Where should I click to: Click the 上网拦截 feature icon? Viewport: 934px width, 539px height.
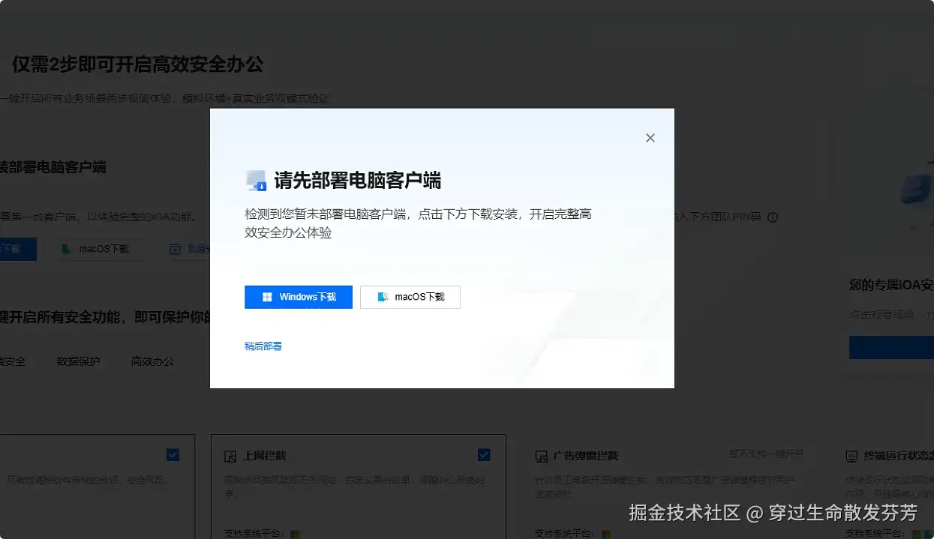click(231, 456)
